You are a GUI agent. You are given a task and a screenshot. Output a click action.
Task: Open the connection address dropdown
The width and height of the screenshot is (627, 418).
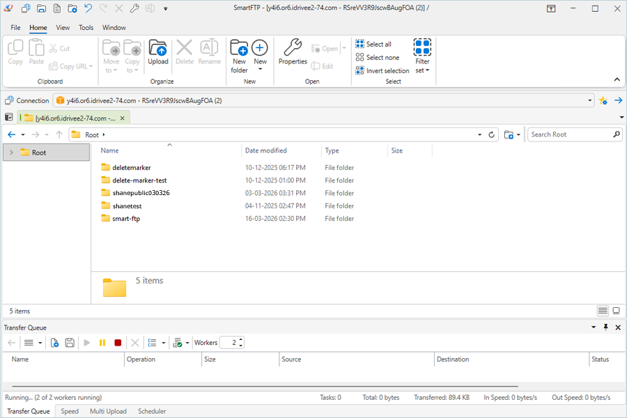click(589, 100)
